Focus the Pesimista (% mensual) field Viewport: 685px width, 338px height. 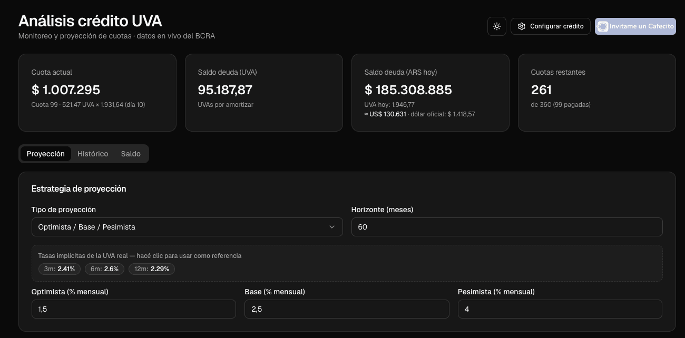(560, 309)
